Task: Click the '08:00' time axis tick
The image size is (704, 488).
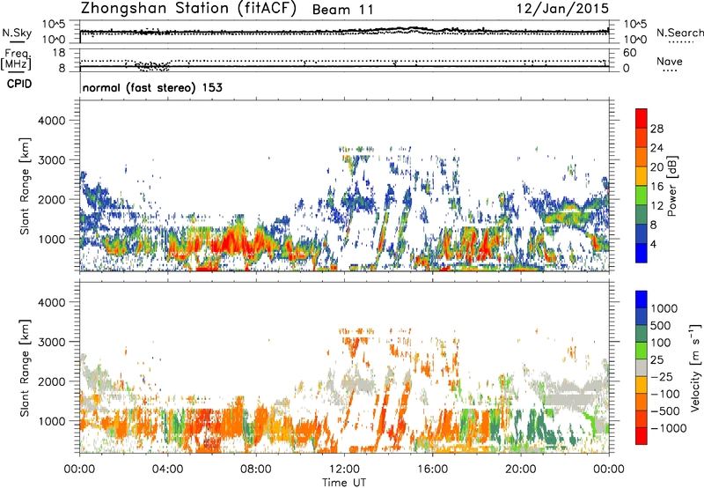Action: coord(256,470)
